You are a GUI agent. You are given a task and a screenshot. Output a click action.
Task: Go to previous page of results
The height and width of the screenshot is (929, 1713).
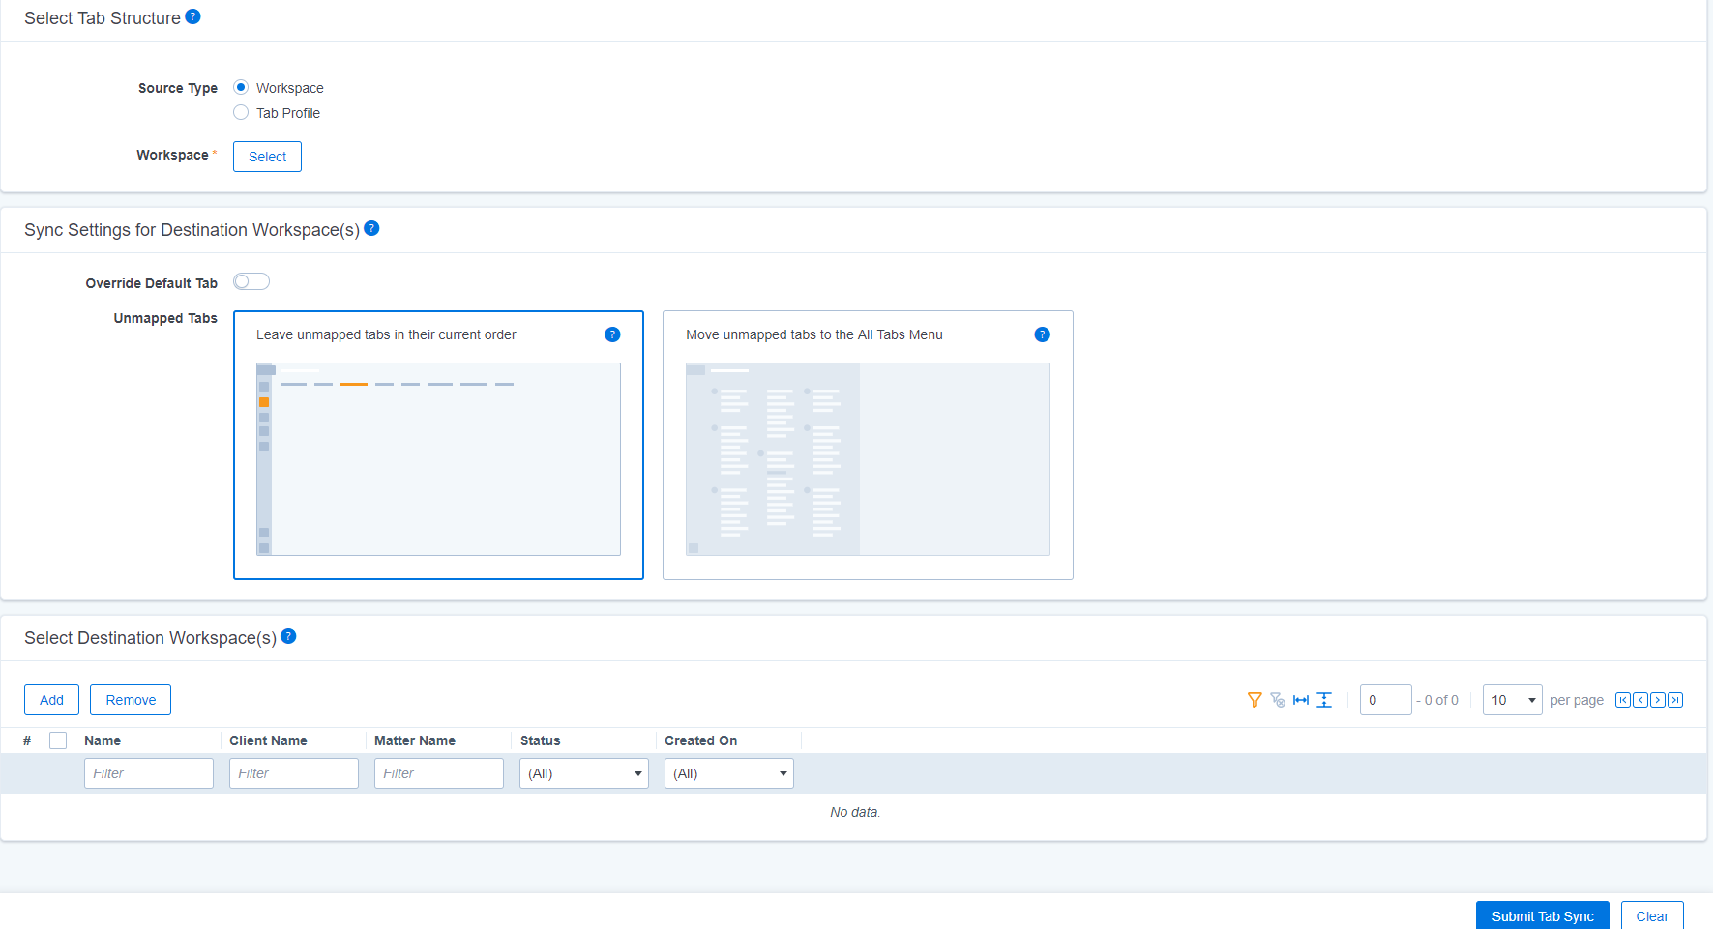pos(1640,700)
